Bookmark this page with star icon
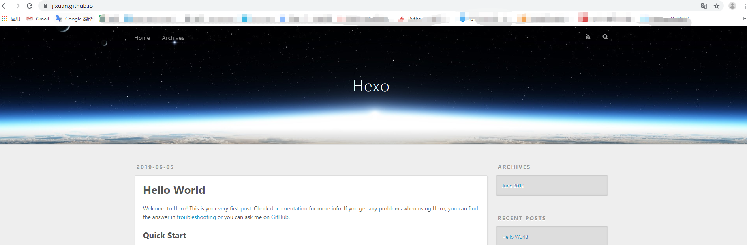 717,6
